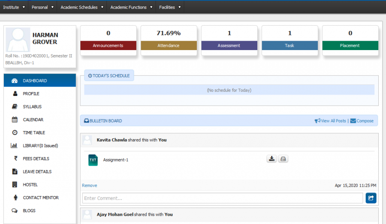Viewport: 386px width, 224px height.
Task: Expand the Academic Schedules menu arrow
Action: coord(102,7)
